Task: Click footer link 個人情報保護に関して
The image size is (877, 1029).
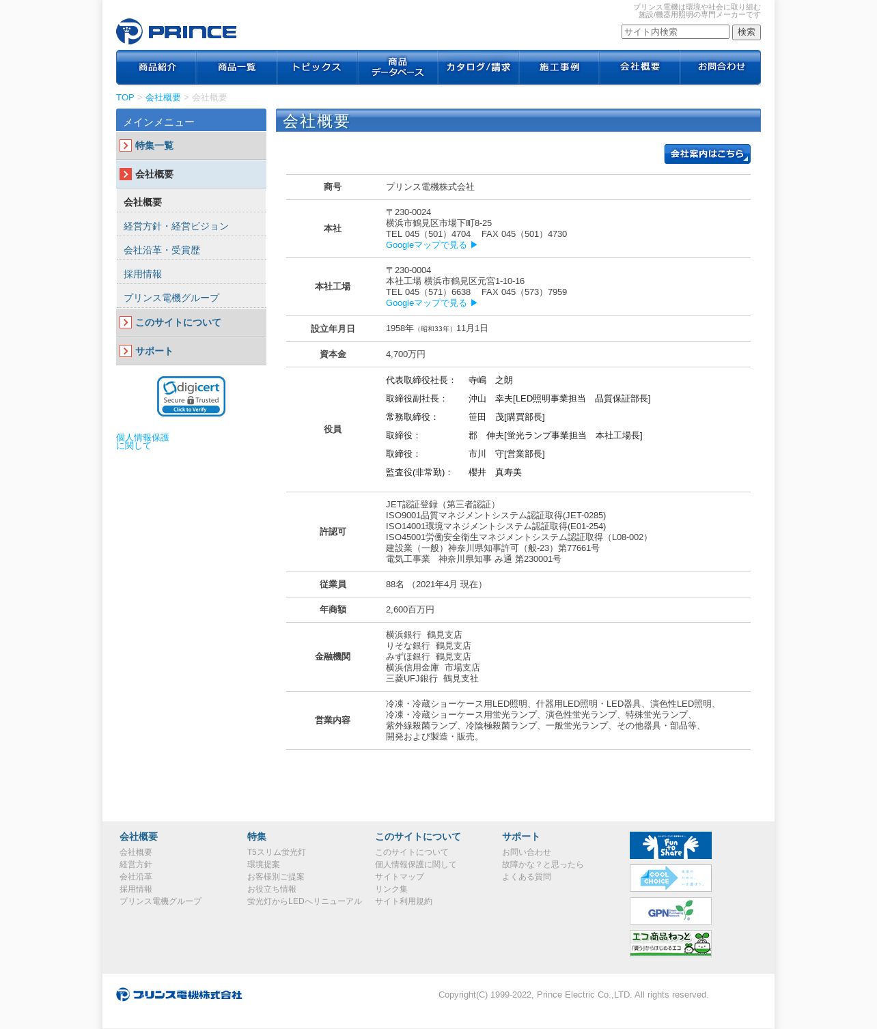Action: point(416,864)
